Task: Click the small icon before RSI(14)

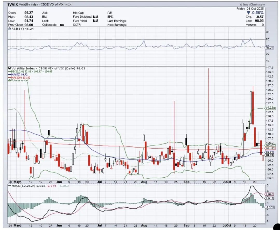Action: 10,29
